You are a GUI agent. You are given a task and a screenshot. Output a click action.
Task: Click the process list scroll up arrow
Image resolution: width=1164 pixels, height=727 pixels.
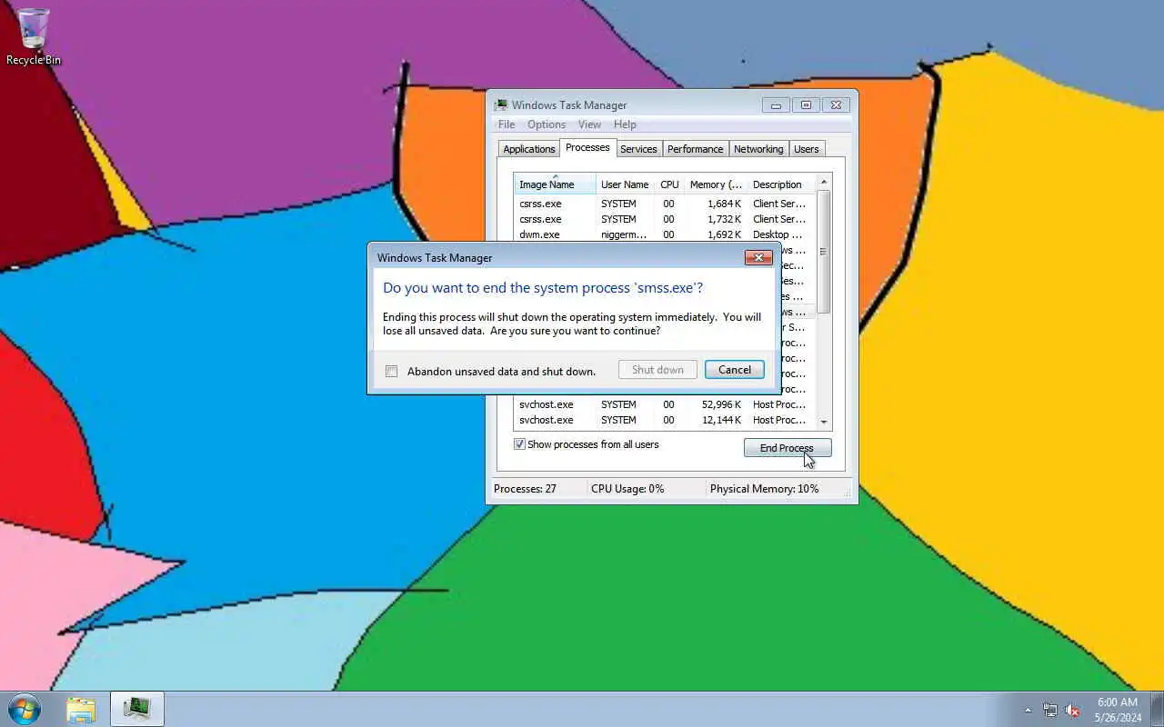824,182
